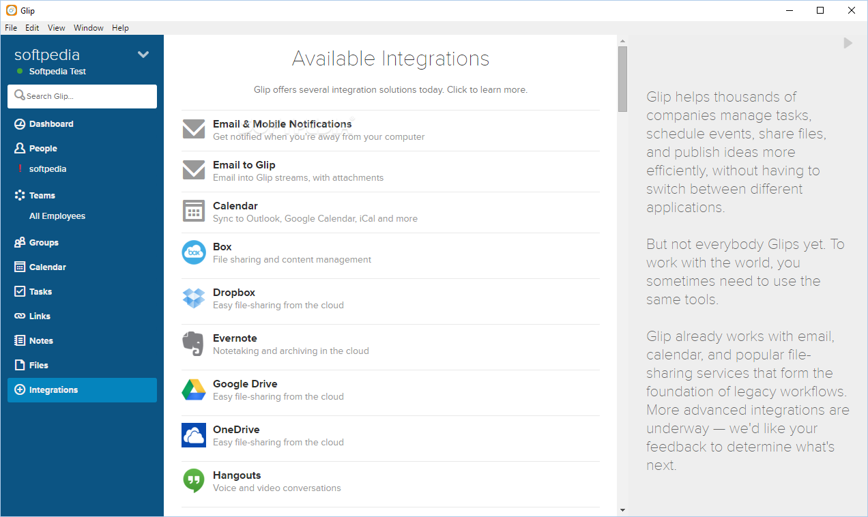Viewport: 868px width, 517px height.
Task: Click the Dashboard clock icon in sidebar
Action: [x=20, y=124]
